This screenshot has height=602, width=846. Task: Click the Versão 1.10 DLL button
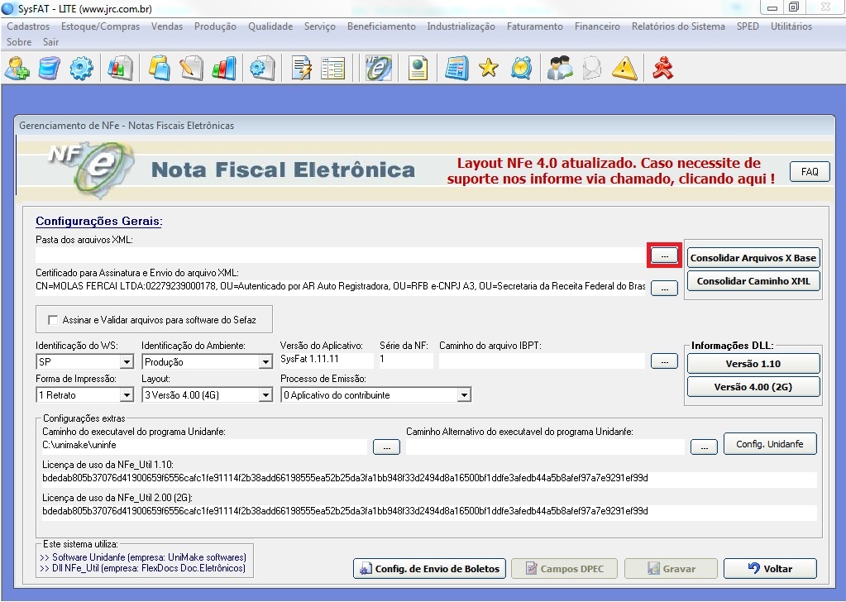(753, 364)
